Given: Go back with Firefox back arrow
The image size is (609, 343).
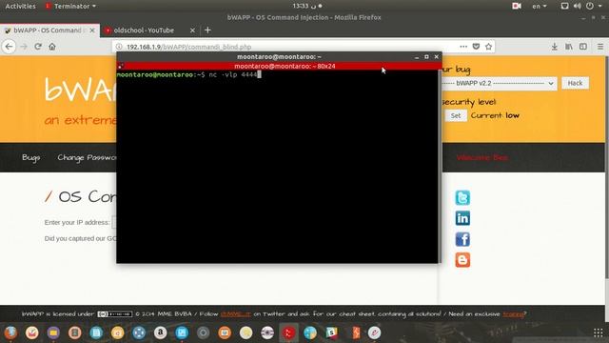Looking at the screenshot, I should pyautogui.click(x=9, y=47).
